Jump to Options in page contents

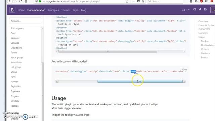tap(205, 49)
